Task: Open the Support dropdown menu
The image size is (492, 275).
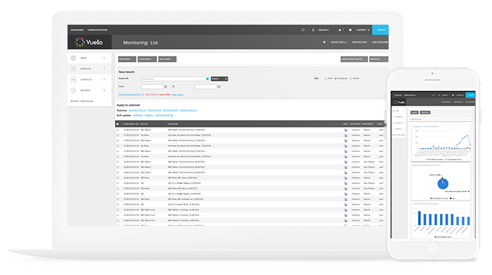Action: 363,30
